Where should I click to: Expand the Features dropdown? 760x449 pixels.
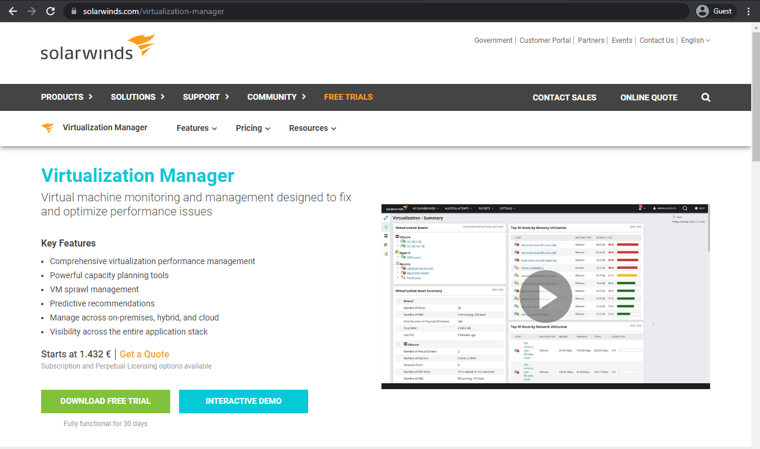(x=196, y=128)
